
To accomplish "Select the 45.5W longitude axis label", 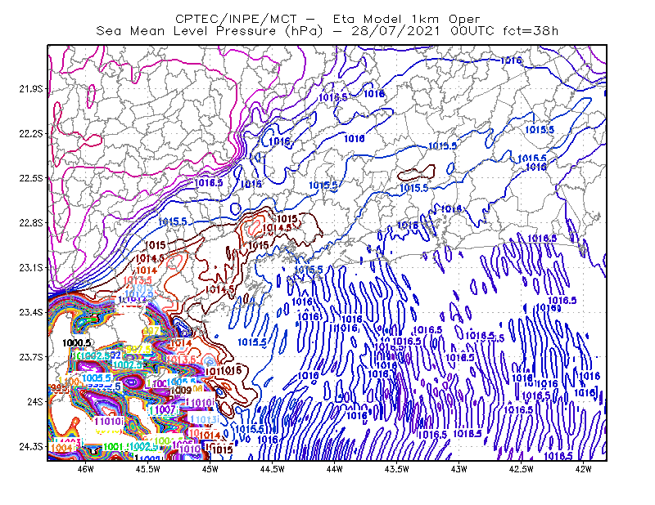I will tap(148, 469).
